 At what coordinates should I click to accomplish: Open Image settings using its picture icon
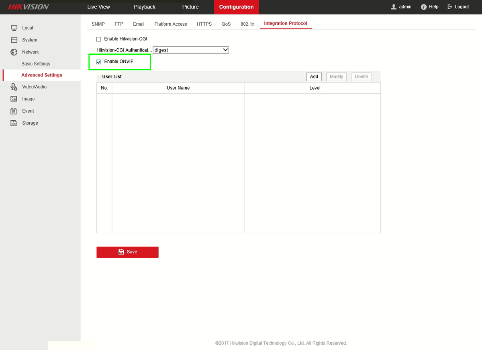click(13, 99)
